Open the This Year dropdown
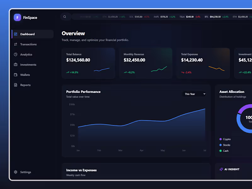Screen dimensions: 252x189 [x=194, y=94]
